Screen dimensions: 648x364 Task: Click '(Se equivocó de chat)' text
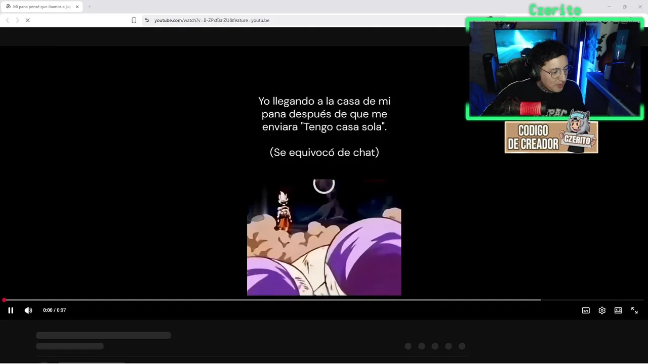[x=324, y=152]
